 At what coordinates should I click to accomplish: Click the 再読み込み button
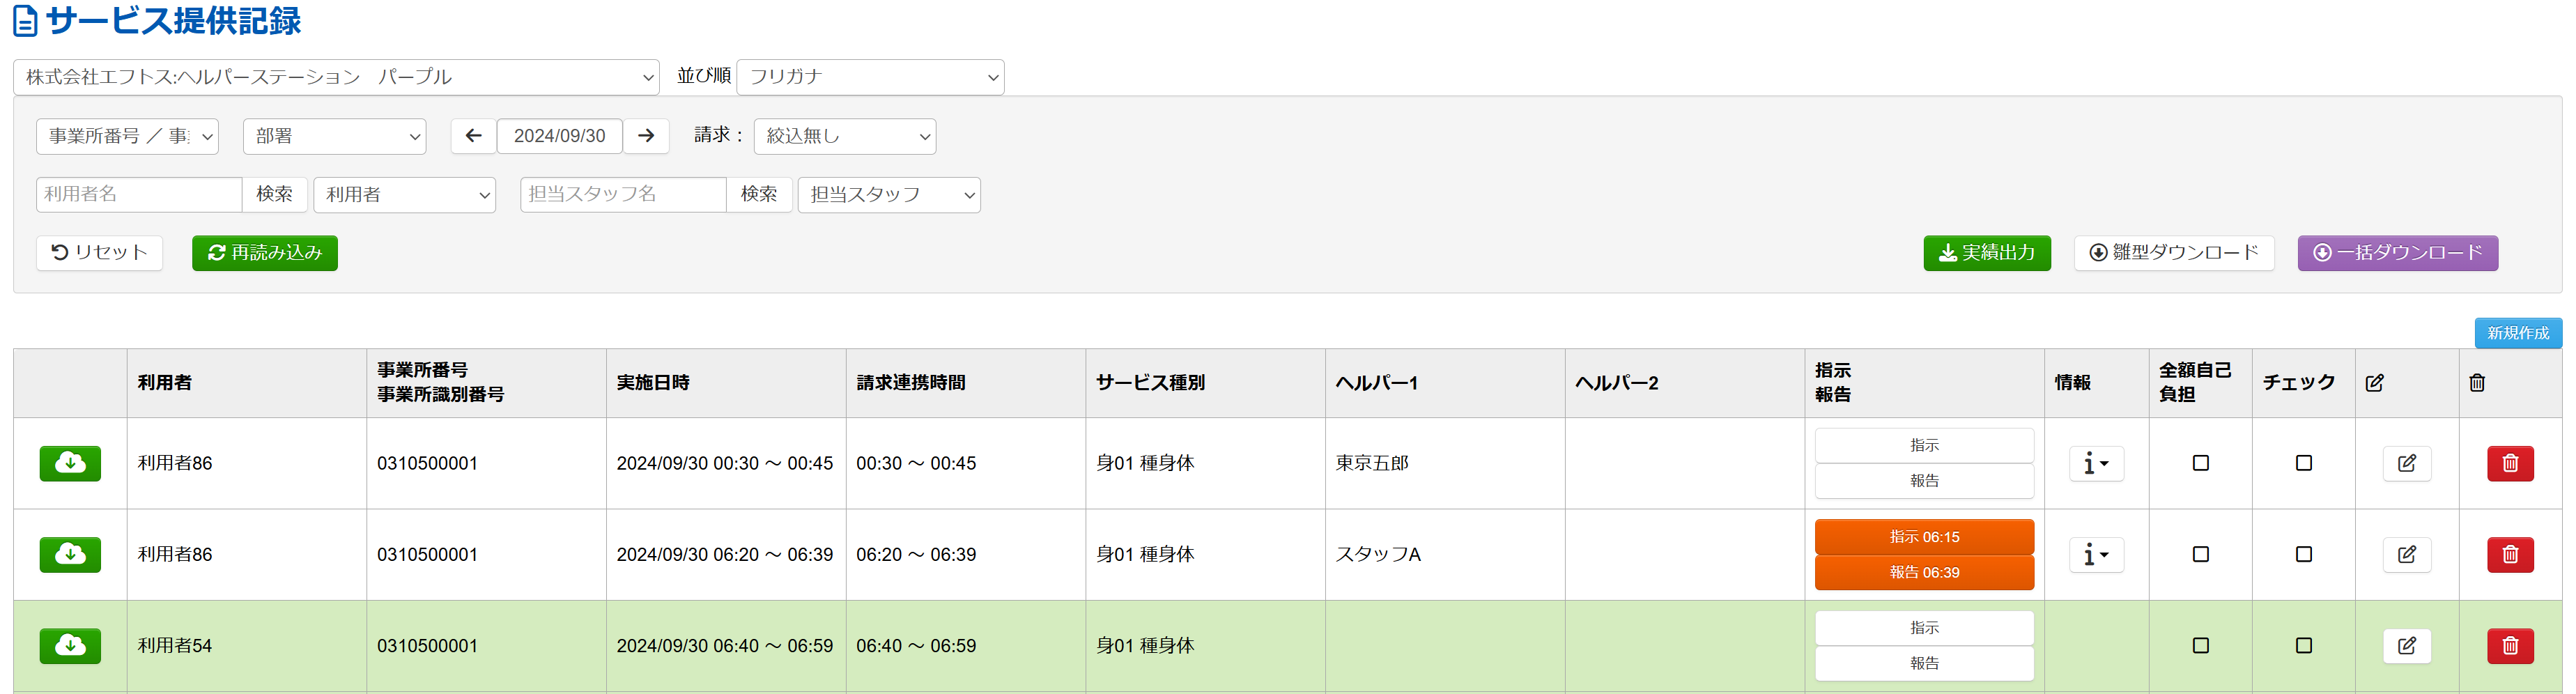pos(265,253)
